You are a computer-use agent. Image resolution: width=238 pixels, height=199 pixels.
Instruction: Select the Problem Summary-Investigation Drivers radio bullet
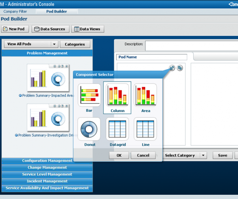pos(16,135)
